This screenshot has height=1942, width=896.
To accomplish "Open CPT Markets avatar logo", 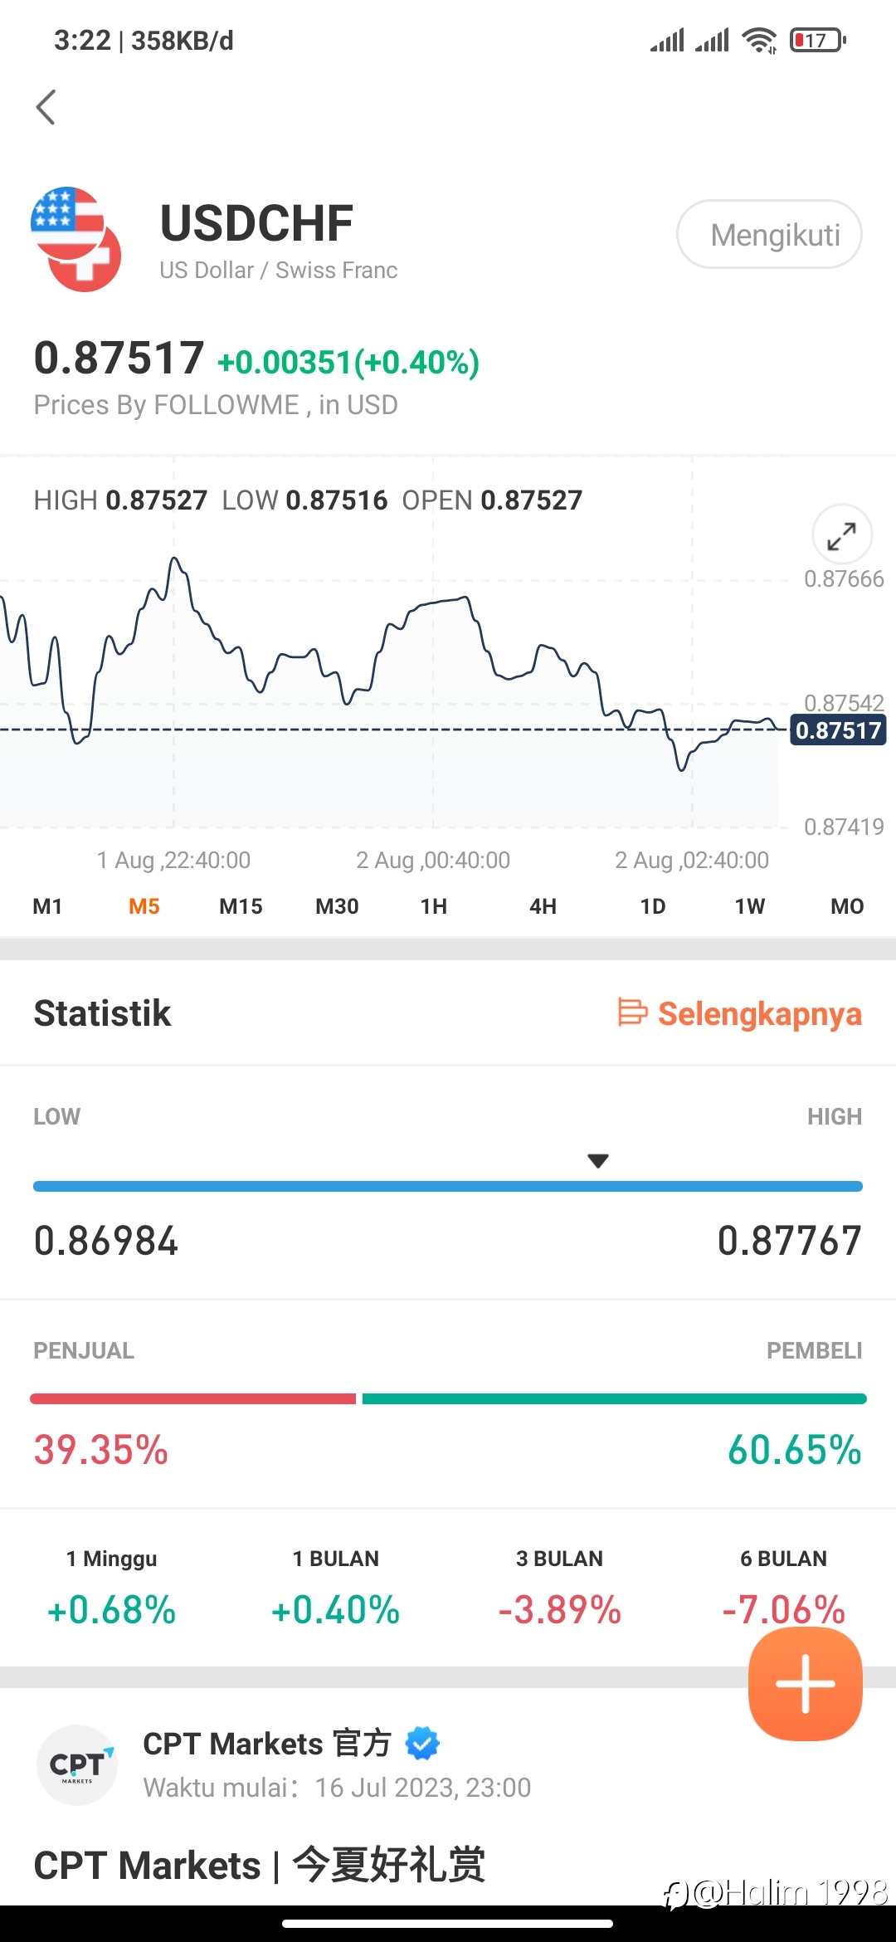I will pyautogui.click(x=77, y=1765).
